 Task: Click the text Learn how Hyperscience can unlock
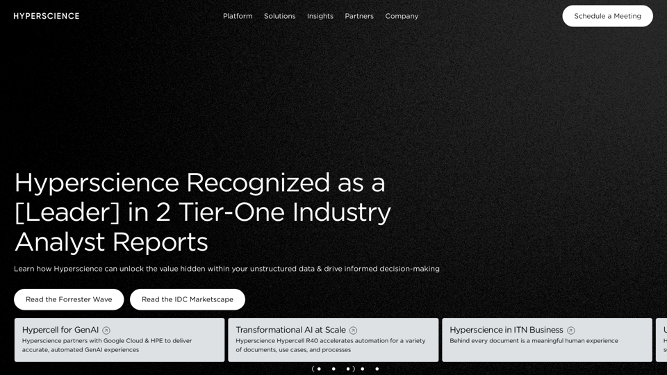tap(227, 269)
